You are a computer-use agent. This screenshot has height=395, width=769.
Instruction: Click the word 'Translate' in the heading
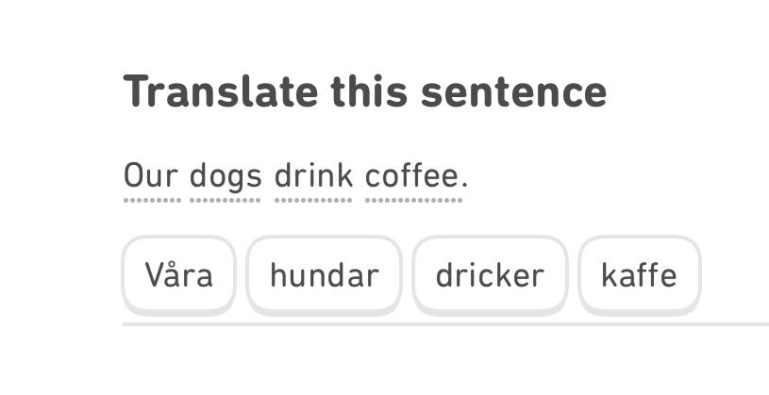221,91
